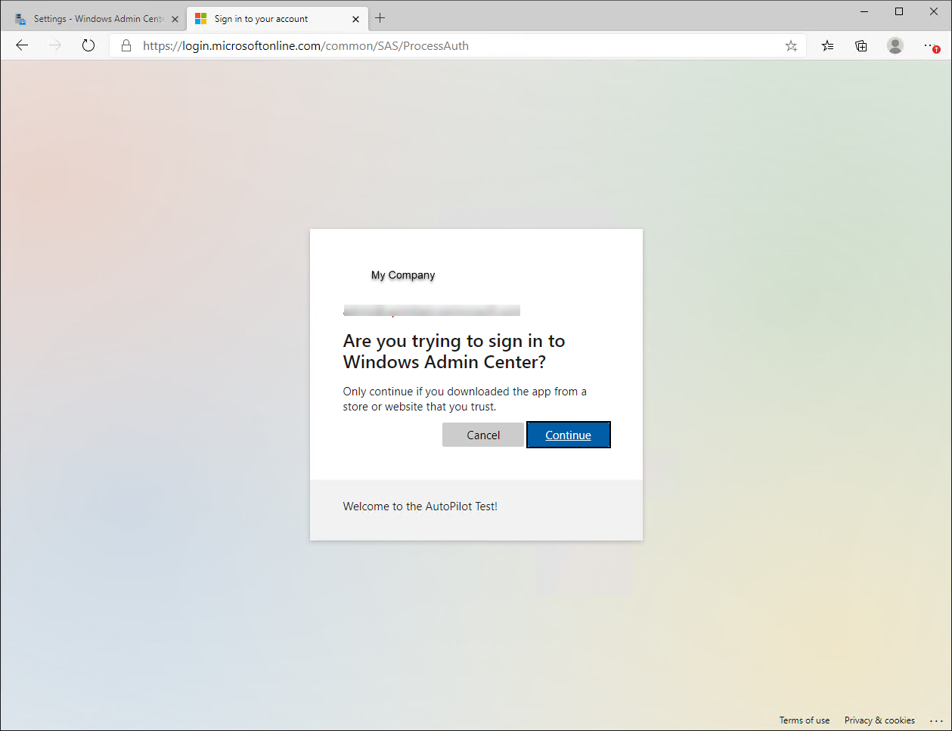952x731 pixels.
Task: Add this page to favorites with the star icon
Action: 791,45
